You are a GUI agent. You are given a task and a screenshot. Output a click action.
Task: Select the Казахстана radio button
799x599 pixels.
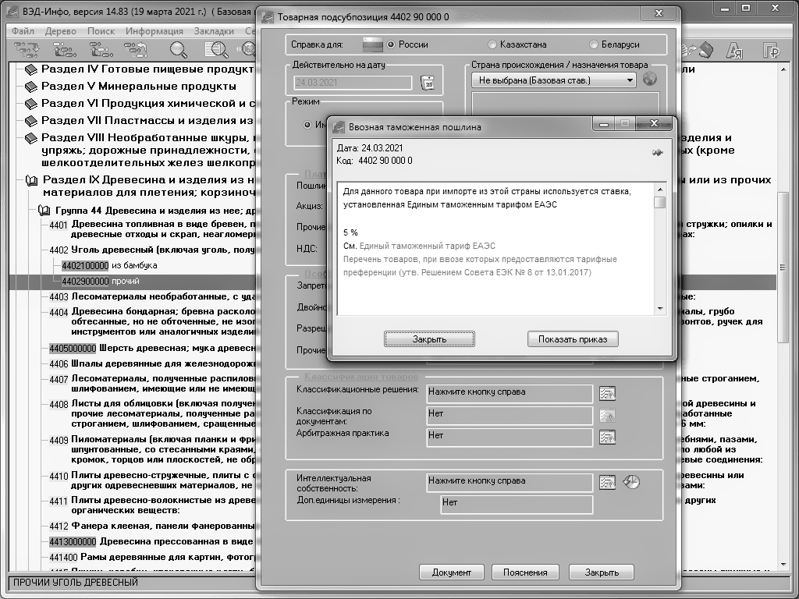[492, 44]
